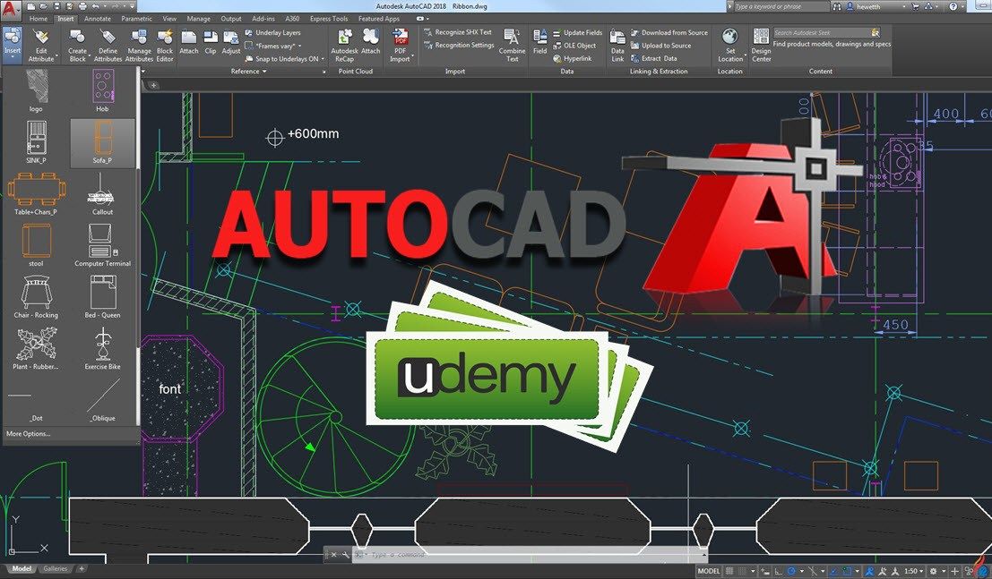Choose the Table+Chars_P block thumbnail
Image resolution: width=992 pixels, height=579 pixels.
36,194
